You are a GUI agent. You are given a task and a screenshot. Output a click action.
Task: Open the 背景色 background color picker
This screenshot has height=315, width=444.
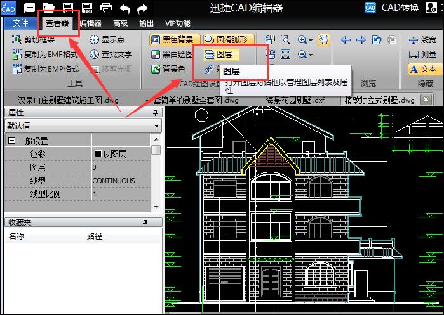pyautogui.click(x=168, y=69)
